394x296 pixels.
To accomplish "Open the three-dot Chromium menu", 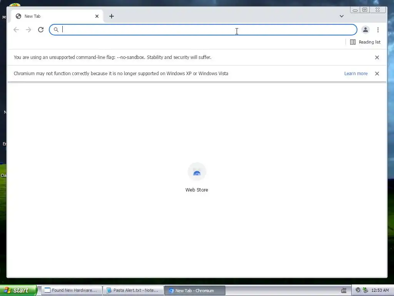I will 378,30.
